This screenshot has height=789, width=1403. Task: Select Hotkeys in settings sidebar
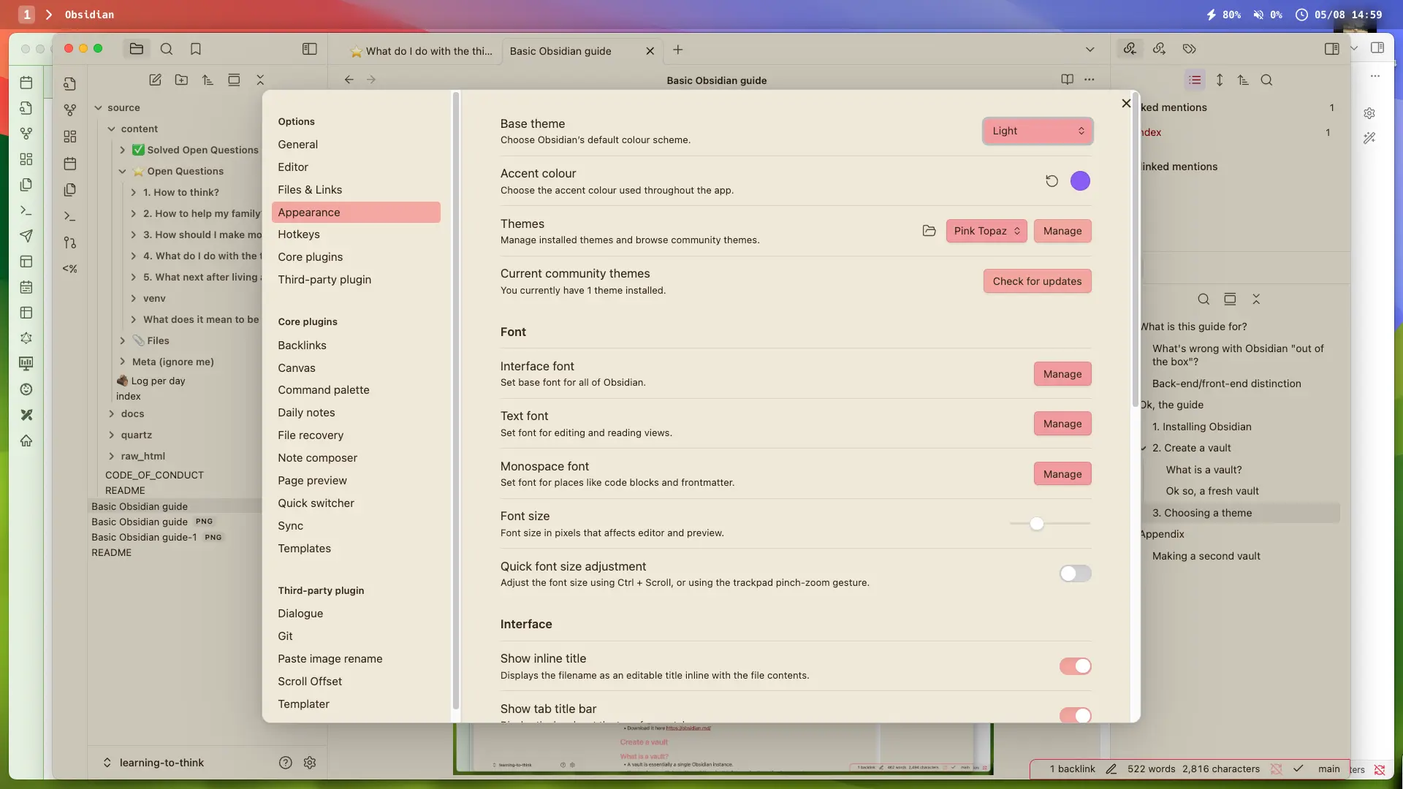click(x=299, y=235)
